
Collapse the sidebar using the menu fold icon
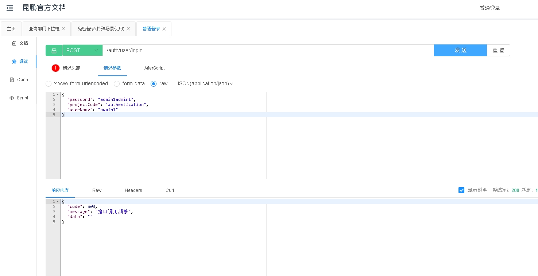pos(10,8)
